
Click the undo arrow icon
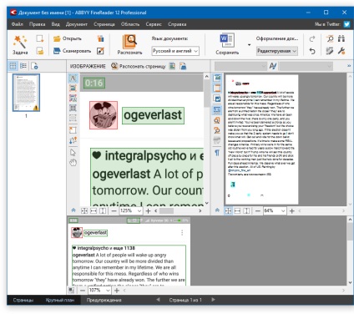coord(312,51)
